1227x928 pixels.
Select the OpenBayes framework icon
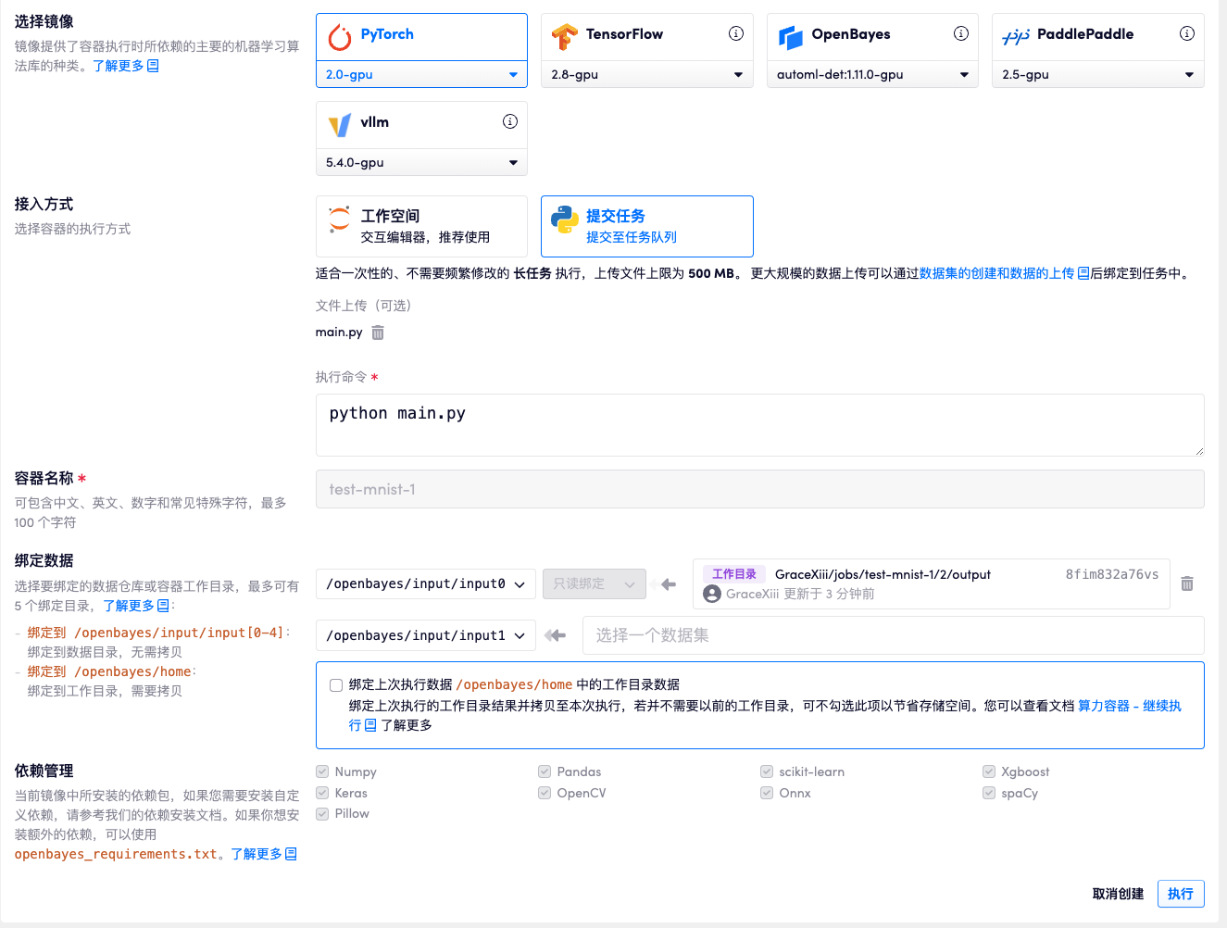(793, 33)
